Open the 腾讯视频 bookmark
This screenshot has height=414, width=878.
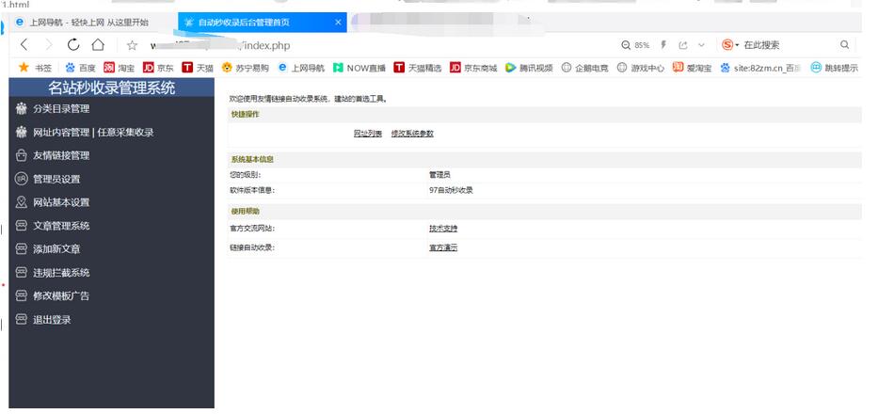[529, 68]
